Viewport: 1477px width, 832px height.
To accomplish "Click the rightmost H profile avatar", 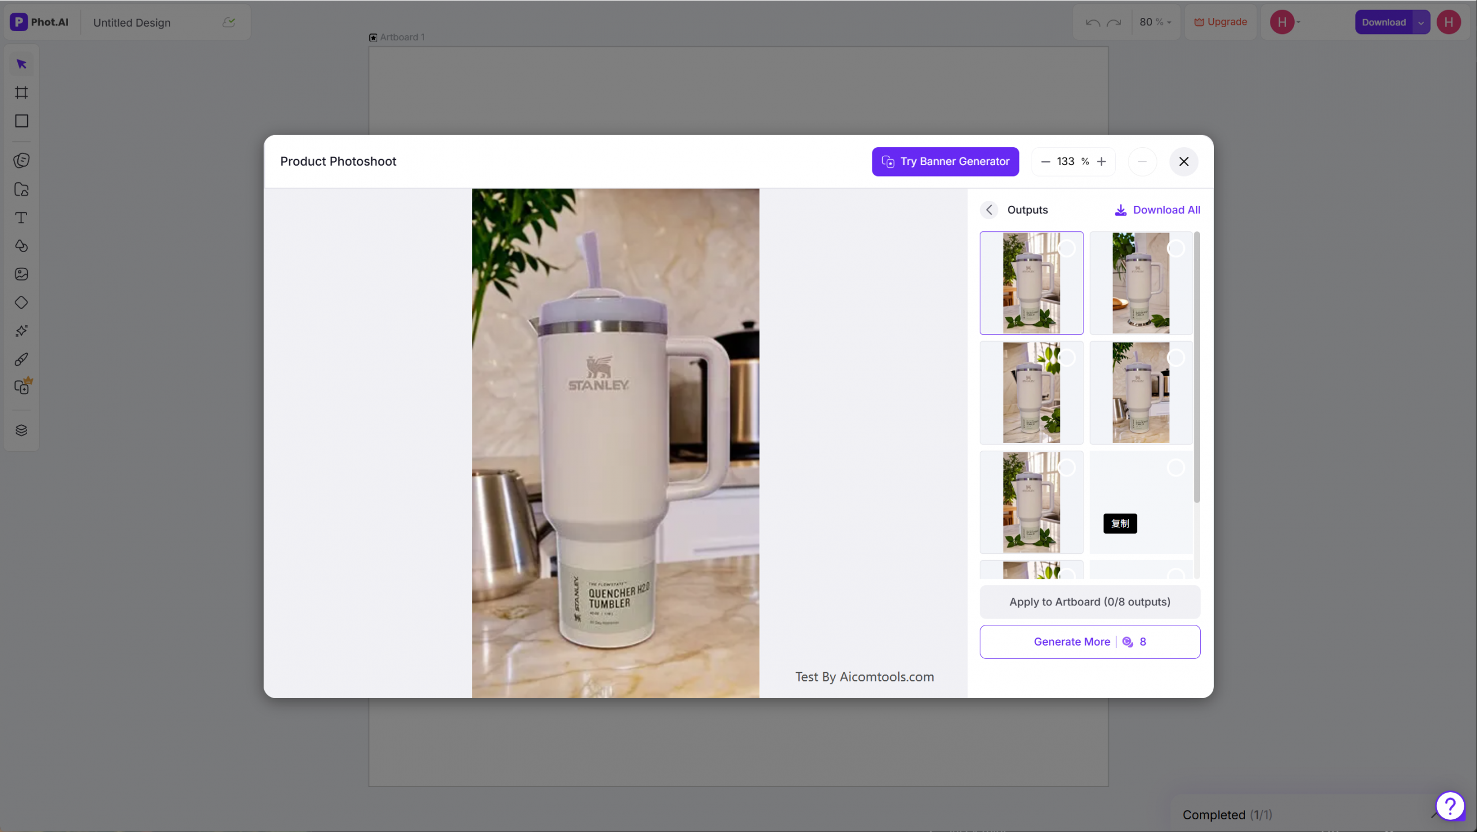I will pos(1448,22).
